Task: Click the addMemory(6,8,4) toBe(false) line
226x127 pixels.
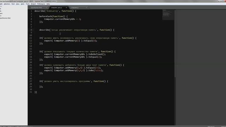Action: tap(74, 71)
